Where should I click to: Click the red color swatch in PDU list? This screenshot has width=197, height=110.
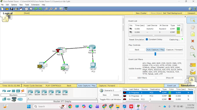pos(170,99)
